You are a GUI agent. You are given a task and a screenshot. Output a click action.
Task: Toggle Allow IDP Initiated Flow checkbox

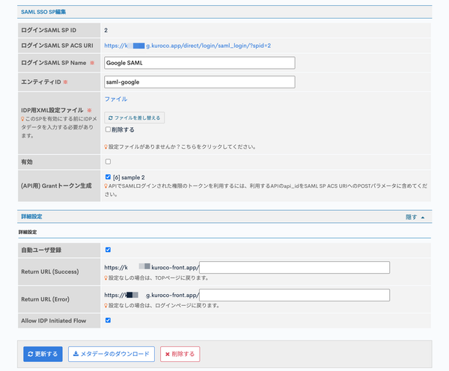[x=108, y=320]
